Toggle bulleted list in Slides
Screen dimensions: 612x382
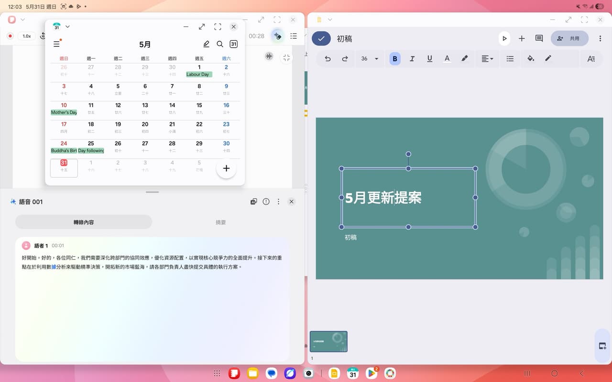[x=510, y=59]
